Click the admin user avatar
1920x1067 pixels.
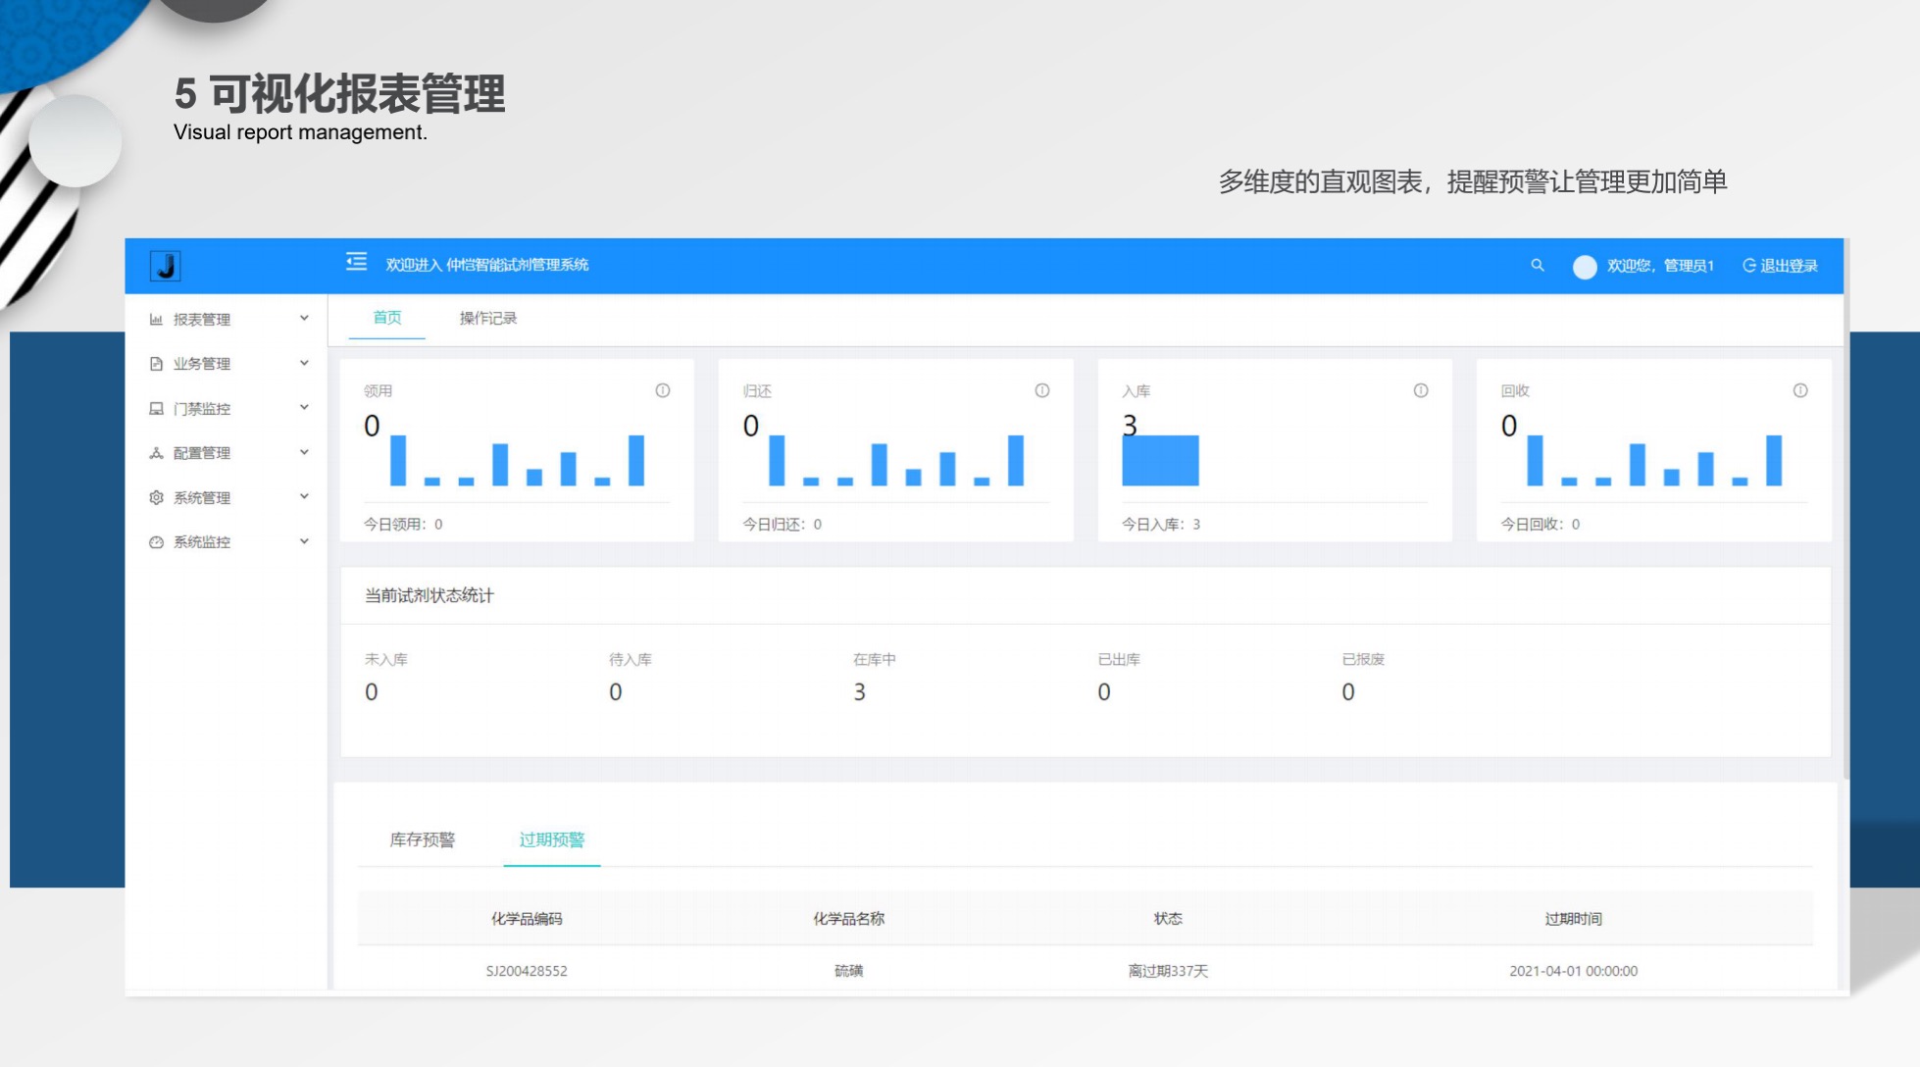[x=1584, y=267]
